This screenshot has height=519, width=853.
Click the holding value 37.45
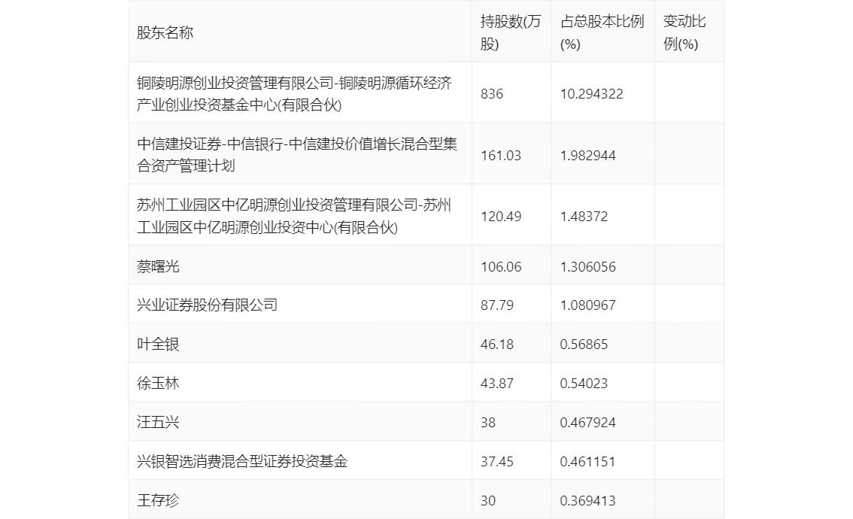[x=497, y=462]
